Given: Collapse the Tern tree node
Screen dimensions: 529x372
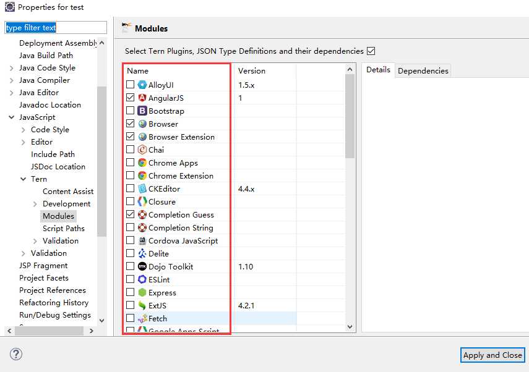Looking at the screenshot, I should (23, 179).
